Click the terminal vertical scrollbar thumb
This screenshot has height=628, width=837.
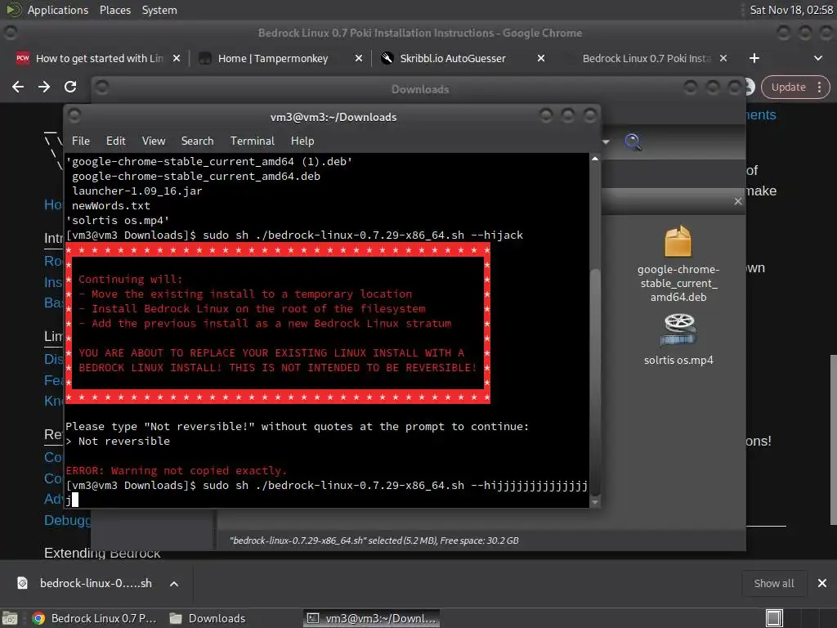coord(595,382)
